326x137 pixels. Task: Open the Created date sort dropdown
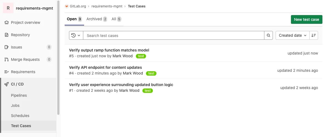click(292, 35)
